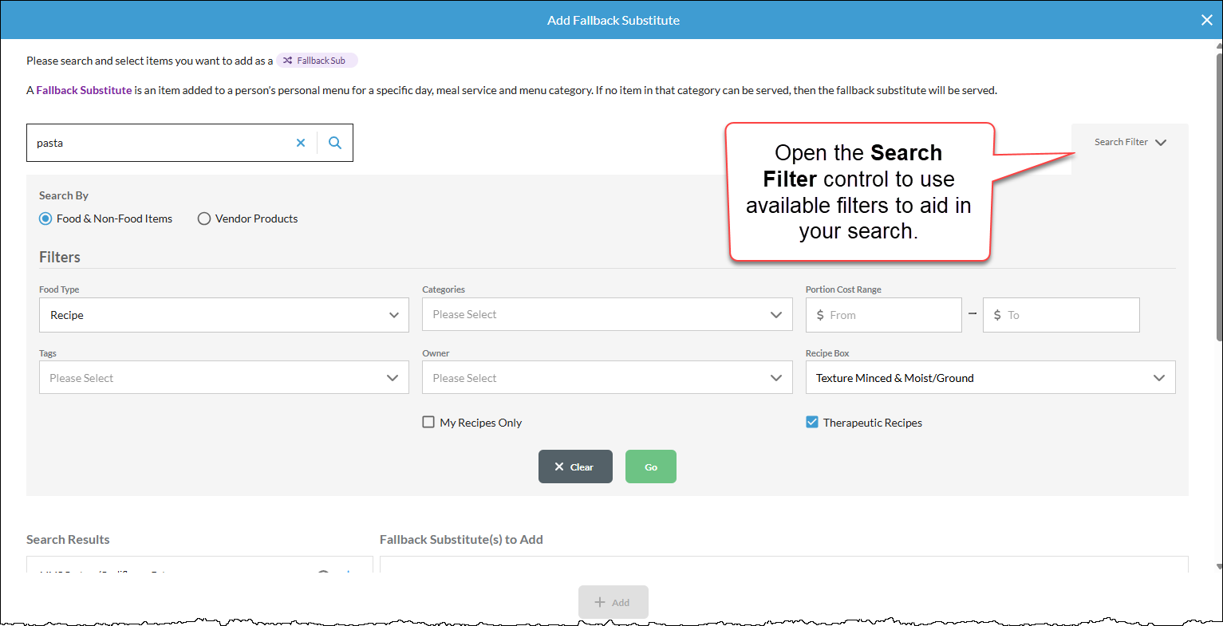Viewport: 1223px width, 626px height.
Task: Open the Food Type Recipe dropdown
Action: click(224, 315)
